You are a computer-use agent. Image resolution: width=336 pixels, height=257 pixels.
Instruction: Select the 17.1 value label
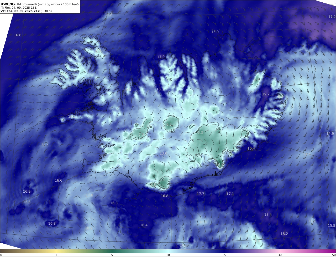[230, 194]
